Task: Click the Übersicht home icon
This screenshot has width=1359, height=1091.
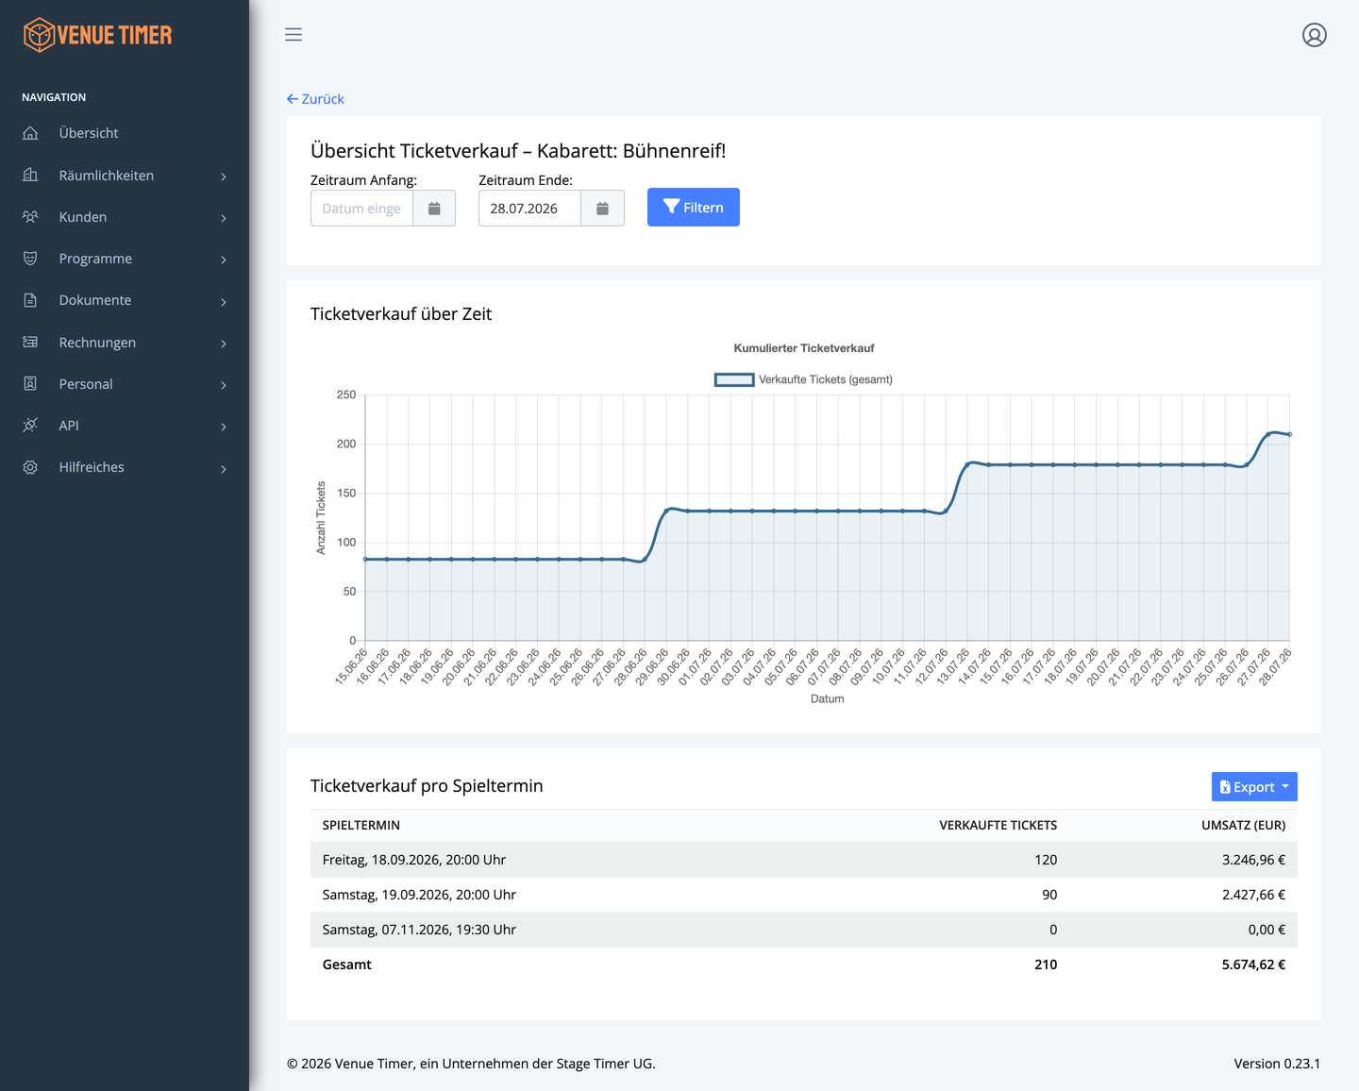Action: pos(30,133)
